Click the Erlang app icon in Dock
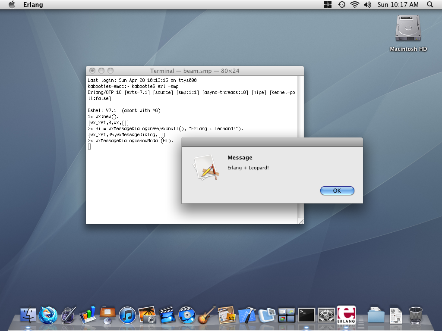The width and height of the screenshot is (442, 331). (x=346, y=315)
